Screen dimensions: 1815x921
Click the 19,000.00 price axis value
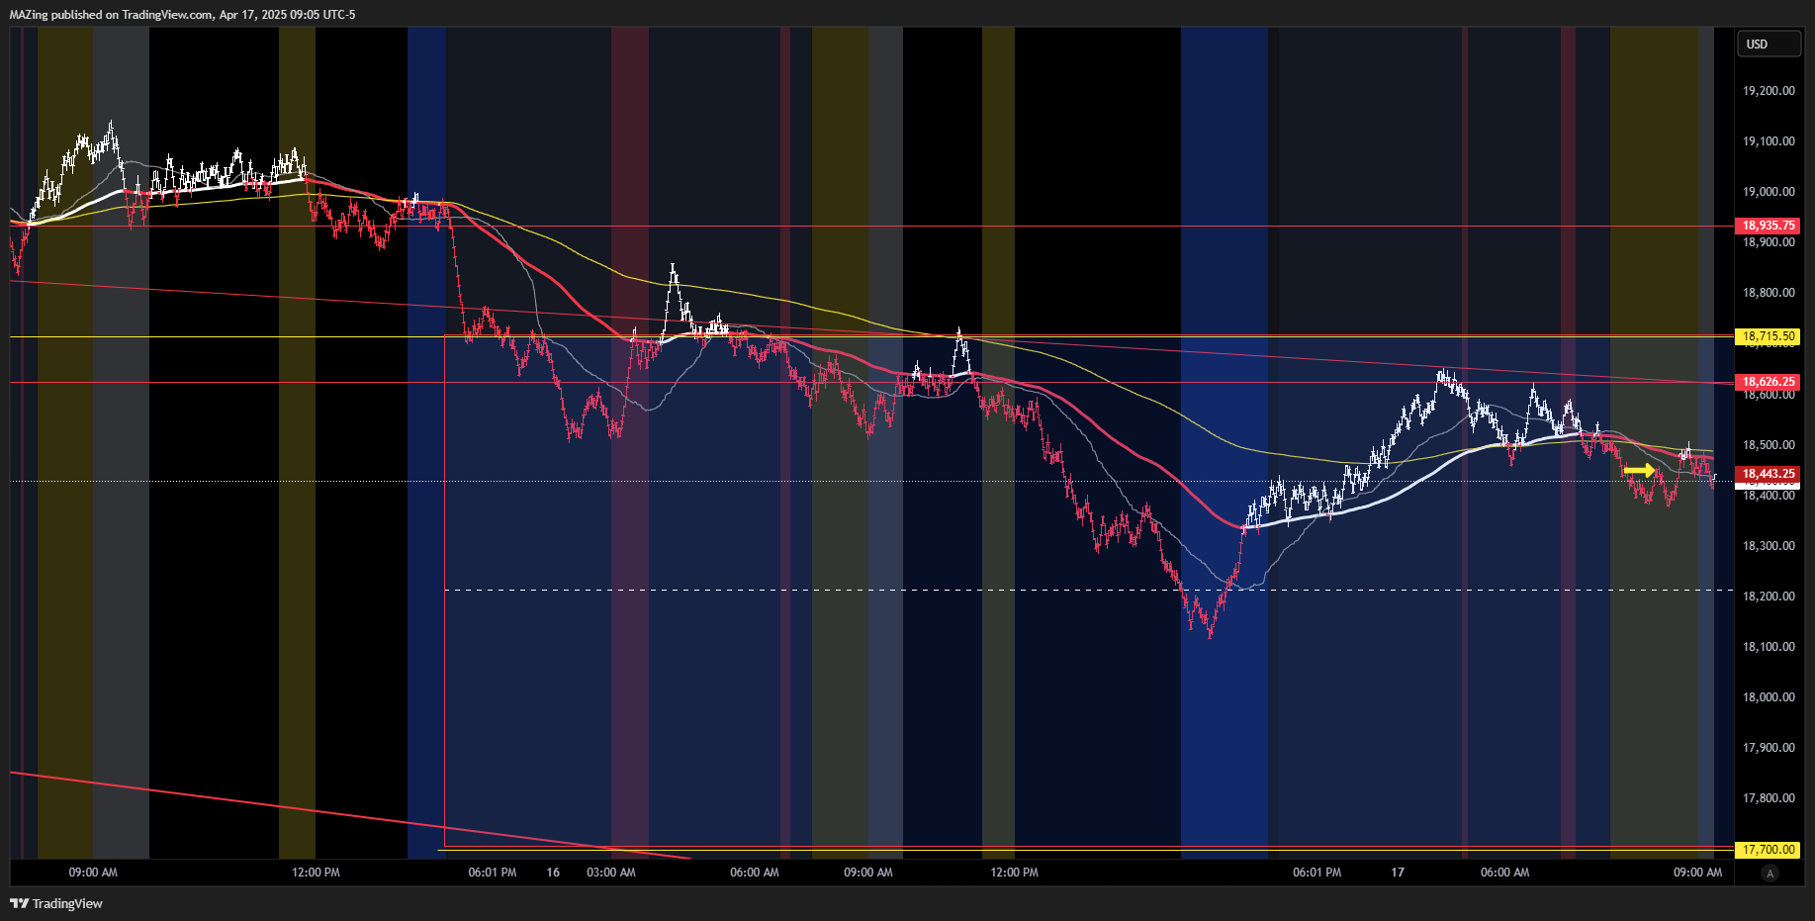click(1769, 192)
